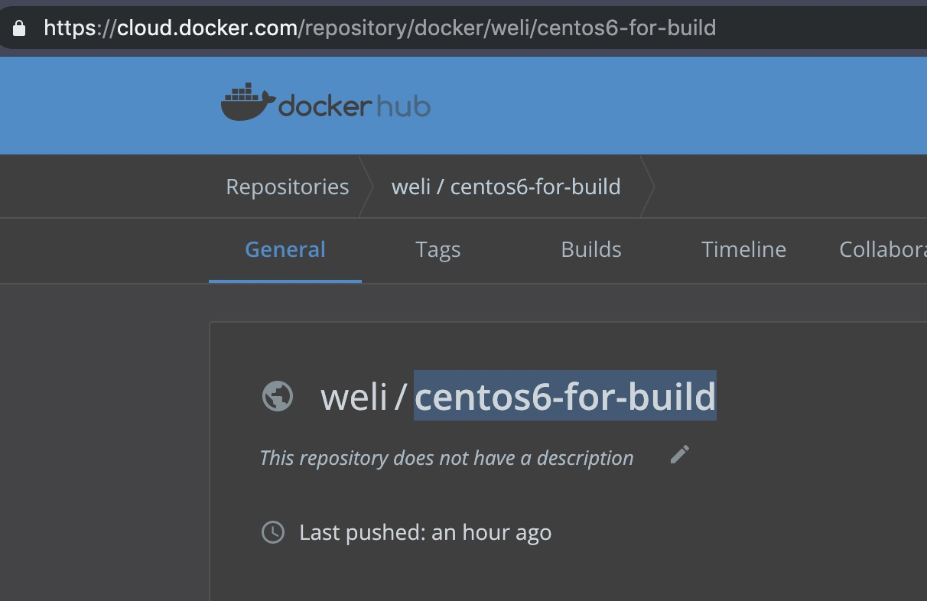Click "weli" namespace in the repository heading
Viewport: 927px width, 601px height.
point(354,396)
